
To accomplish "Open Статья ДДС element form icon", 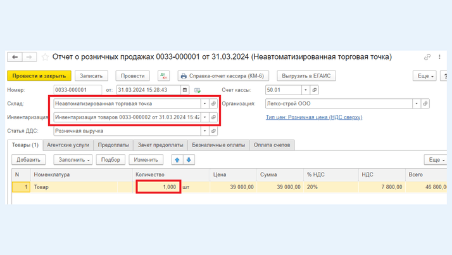I will tap(213, 131).
